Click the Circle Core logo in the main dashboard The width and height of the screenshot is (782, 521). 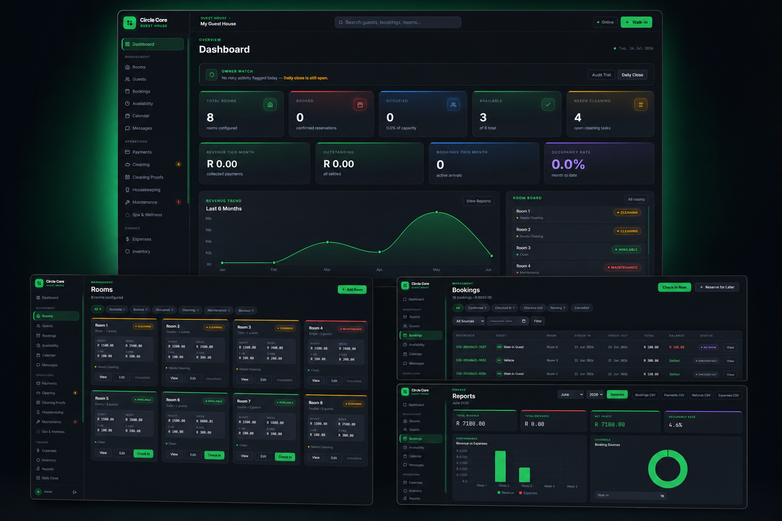coord(130,22)
